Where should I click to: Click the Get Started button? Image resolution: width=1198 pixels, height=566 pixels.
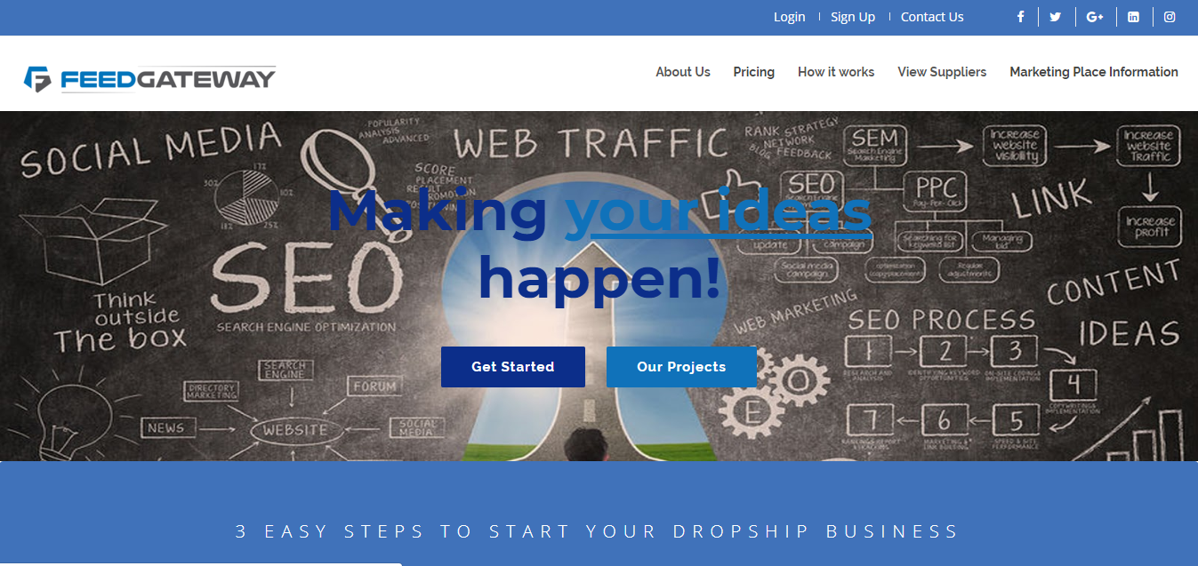(x=513, y=367)
